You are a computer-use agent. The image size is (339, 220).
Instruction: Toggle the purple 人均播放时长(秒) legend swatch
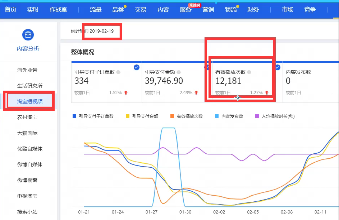click(x=257, y=116)
